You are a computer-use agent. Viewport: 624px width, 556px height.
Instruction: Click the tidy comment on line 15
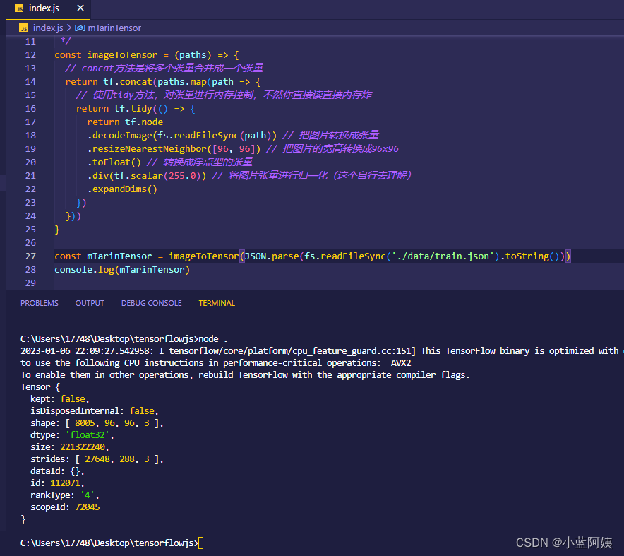pyautogui.click(x=224, y=95)
